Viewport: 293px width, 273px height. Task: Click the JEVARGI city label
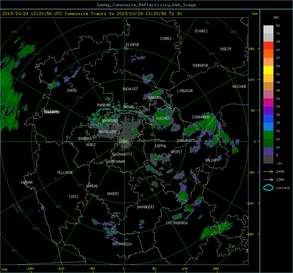pyautogui.click(x=201, y=31)
